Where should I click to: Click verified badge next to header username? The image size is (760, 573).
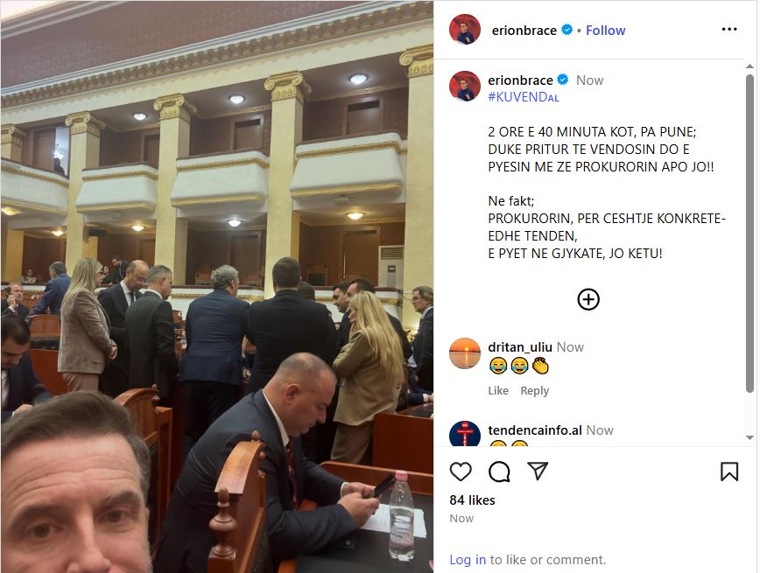tap(566, 30)
